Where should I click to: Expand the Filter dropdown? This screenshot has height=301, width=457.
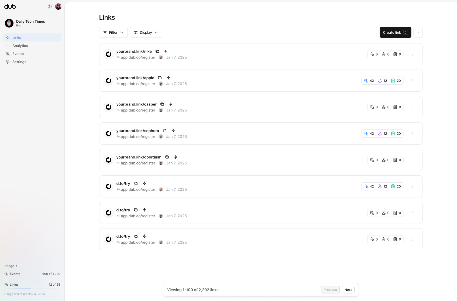pos(113,32)
